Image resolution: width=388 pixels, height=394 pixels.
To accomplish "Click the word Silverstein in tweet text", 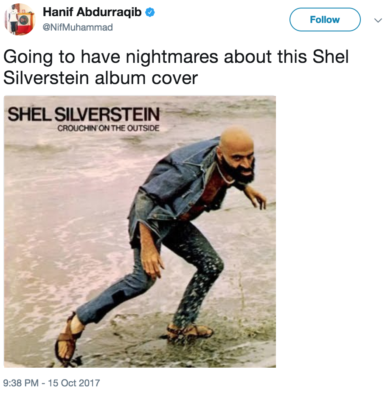I will pos(46,78).
